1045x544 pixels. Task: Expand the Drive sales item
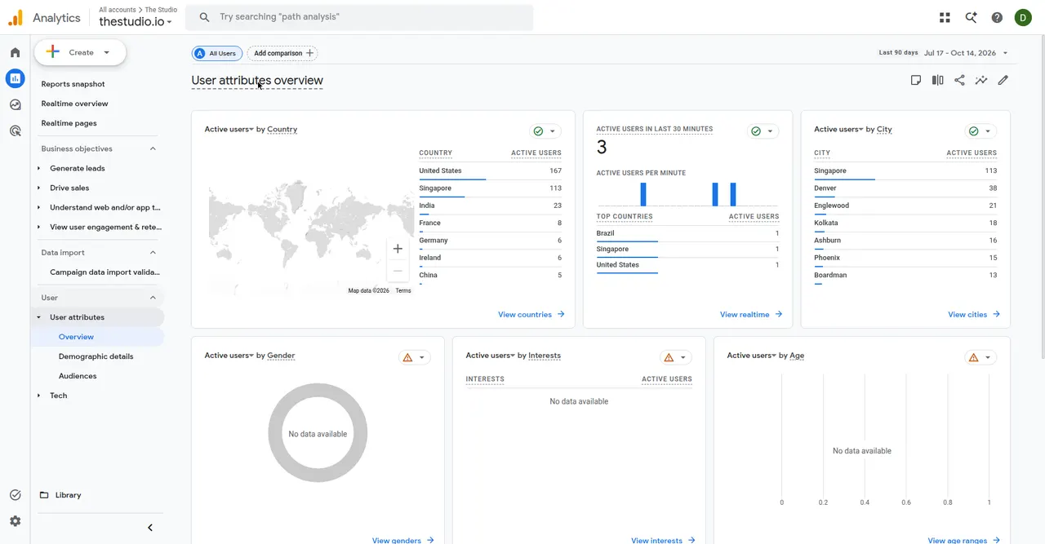[x=38, y=188]
